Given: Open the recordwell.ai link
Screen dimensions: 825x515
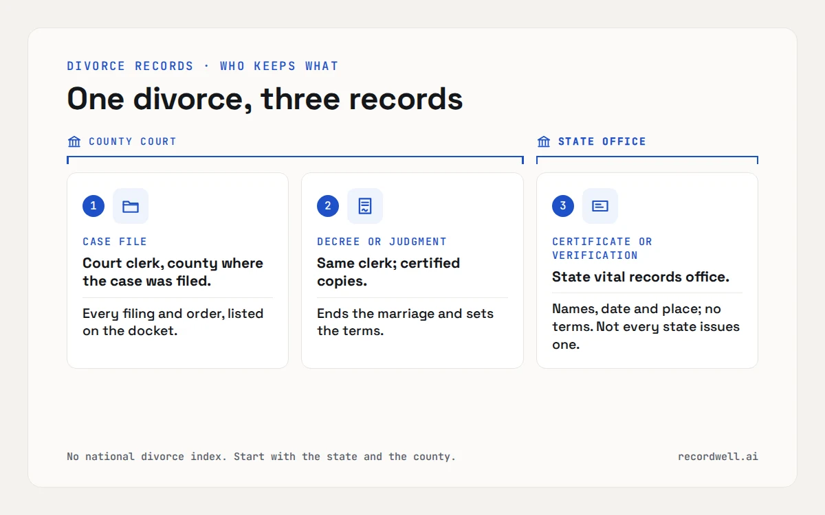Looking at the screenshot, I should [718, 456].
